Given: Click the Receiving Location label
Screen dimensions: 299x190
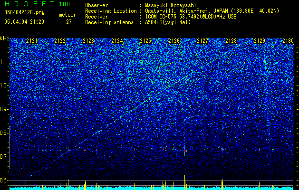Looking at the screenshot, I should click(x=111, y=11).
